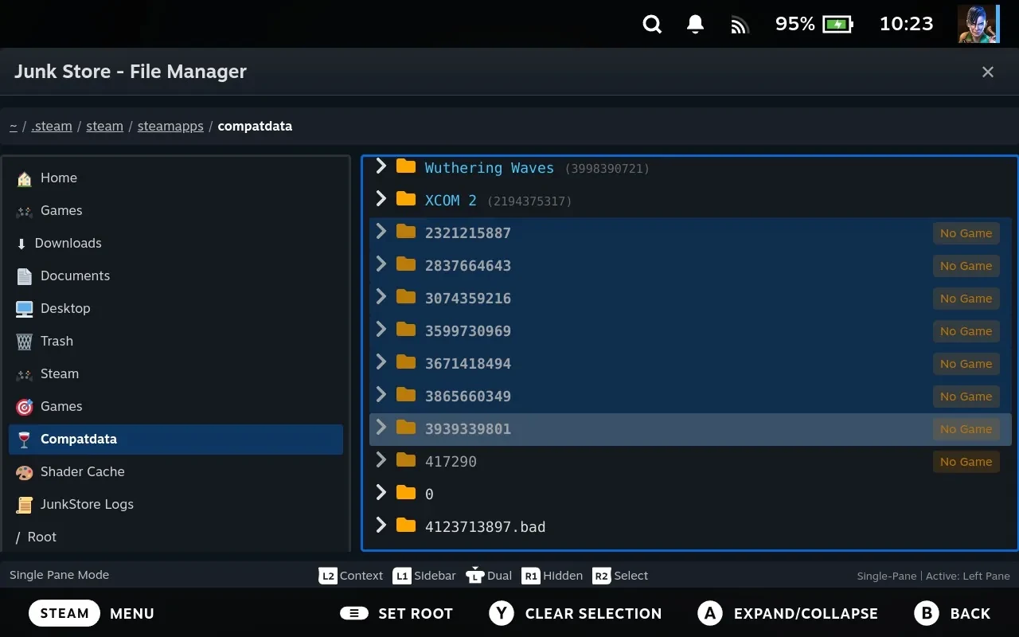Click L1 Sidebar hint
The image size is (1019, 637).
(x=424, y=576)
